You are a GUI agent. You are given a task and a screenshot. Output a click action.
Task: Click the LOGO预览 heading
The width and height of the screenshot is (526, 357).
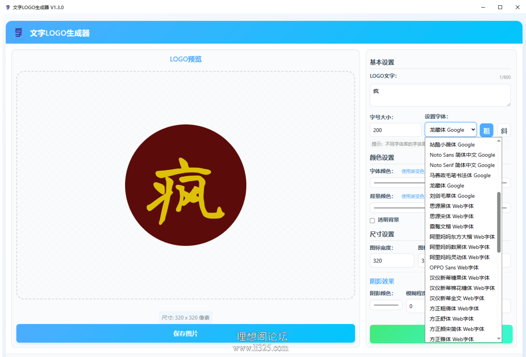186,59
